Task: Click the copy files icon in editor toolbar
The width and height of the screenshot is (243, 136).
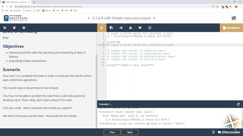Action: [x=111, y=28]
